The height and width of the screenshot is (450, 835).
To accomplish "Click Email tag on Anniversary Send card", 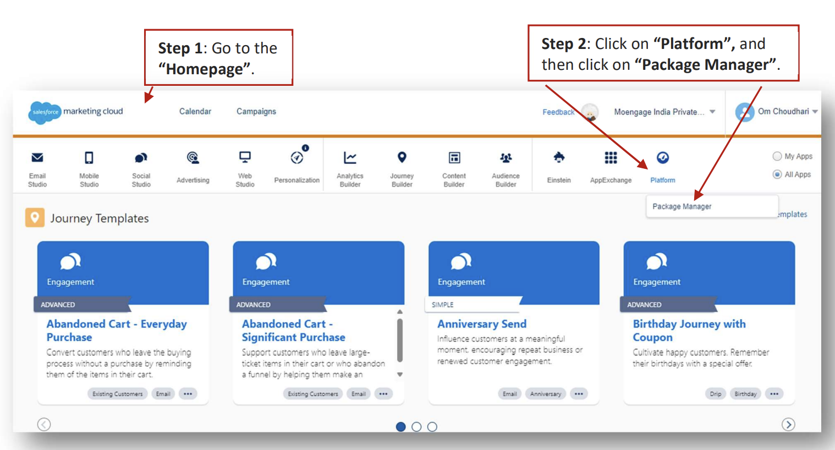I will tap(510, 394).
